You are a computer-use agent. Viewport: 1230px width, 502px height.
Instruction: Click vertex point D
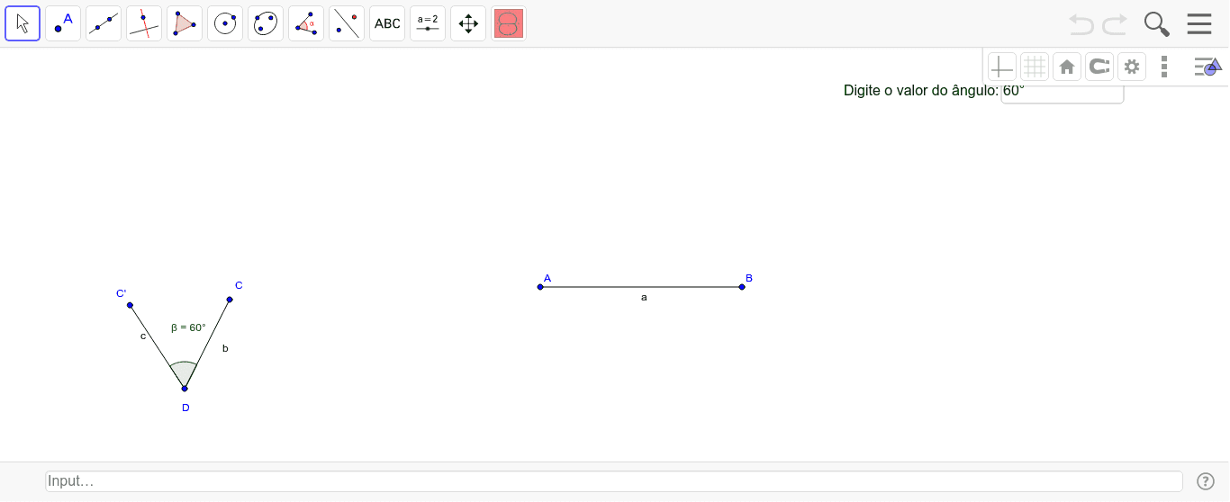pyautogui.click(x=185, y=389)
